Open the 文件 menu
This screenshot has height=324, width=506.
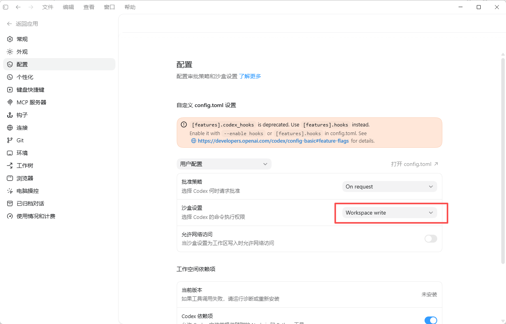point(48,7)
